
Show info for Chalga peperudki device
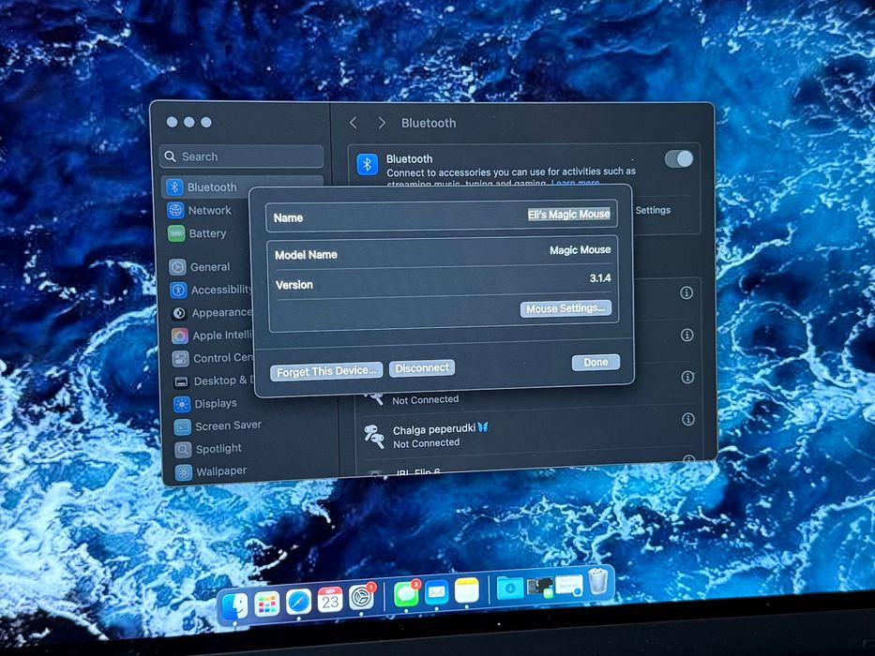click(x=688, y=419)
